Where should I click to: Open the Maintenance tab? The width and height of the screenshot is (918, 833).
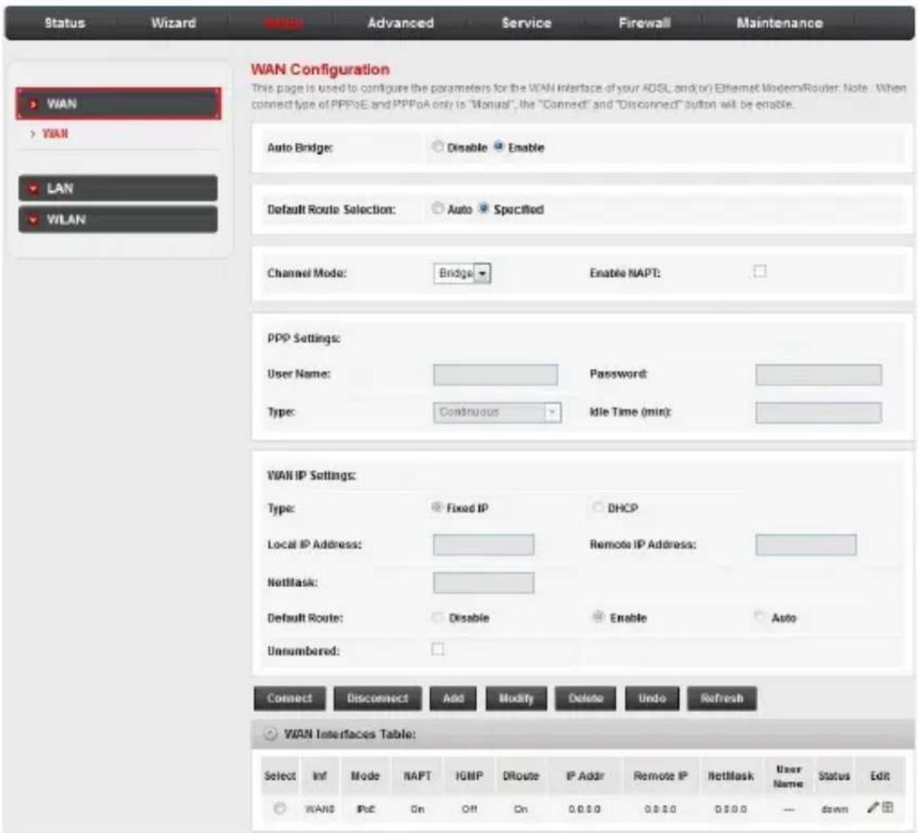tap(779, 23)
